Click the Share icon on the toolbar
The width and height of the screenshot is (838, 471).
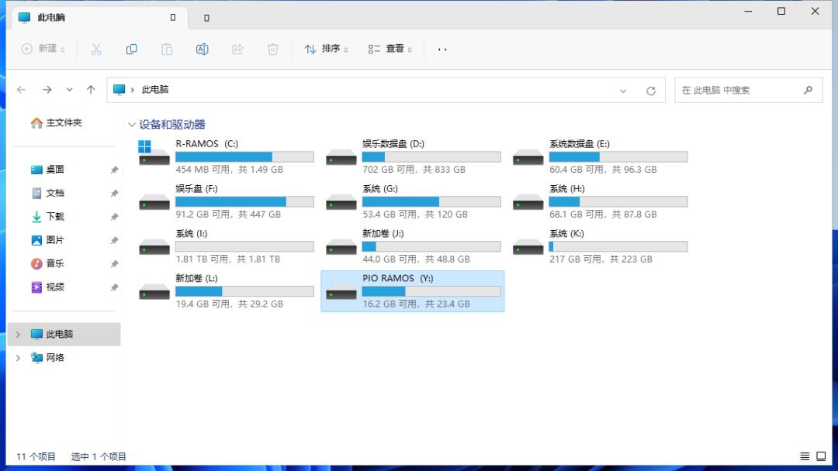pos(237,49)
